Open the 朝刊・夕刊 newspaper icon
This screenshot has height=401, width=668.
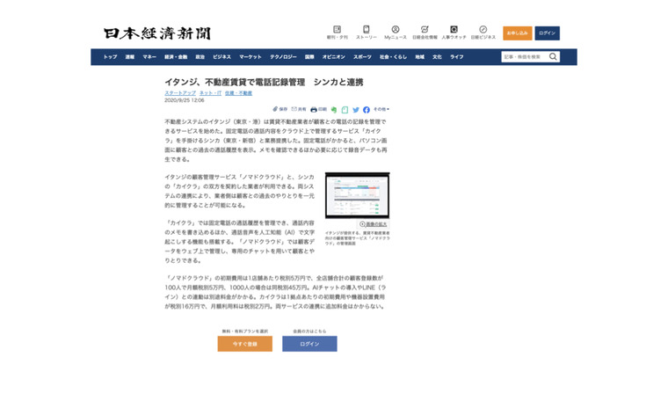[x=337, y=30]
